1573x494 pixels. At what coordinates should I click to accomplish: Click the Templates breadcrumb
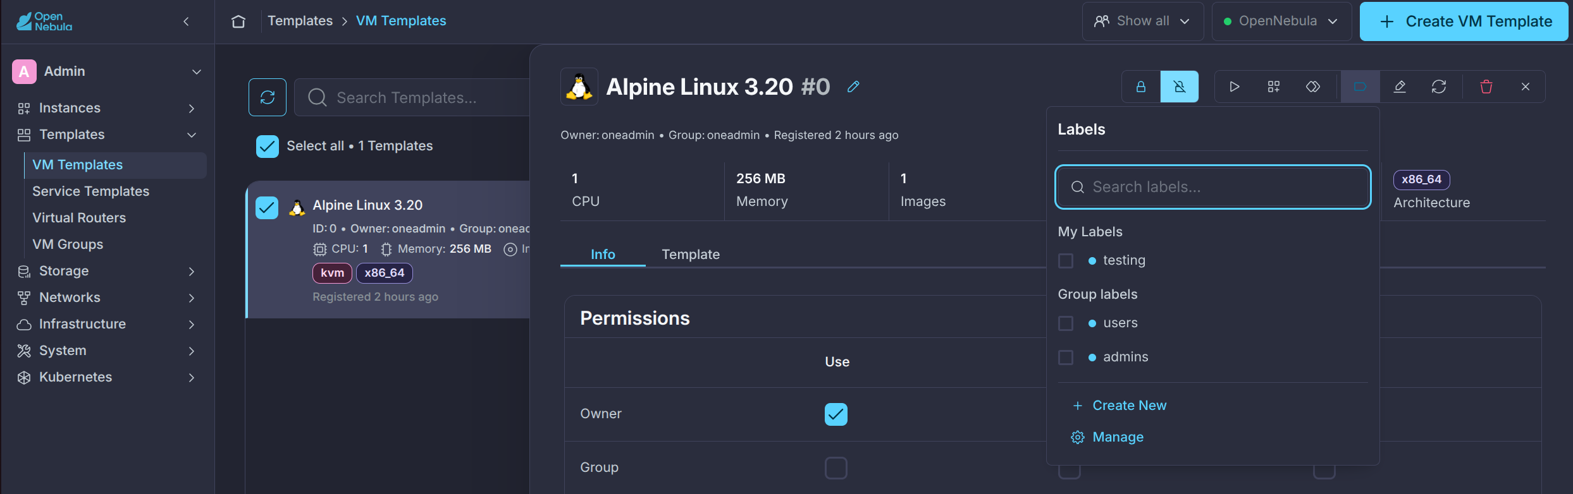(x=300, y=21)
